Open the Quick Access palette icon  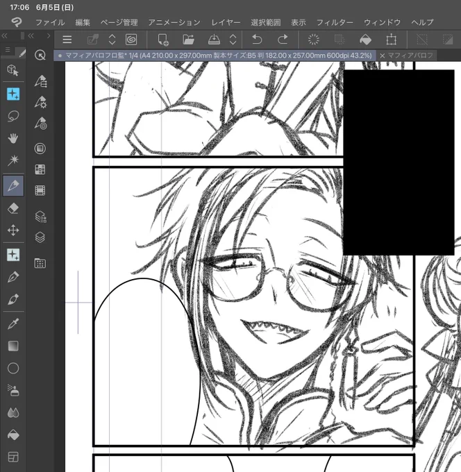pos(40,55)
